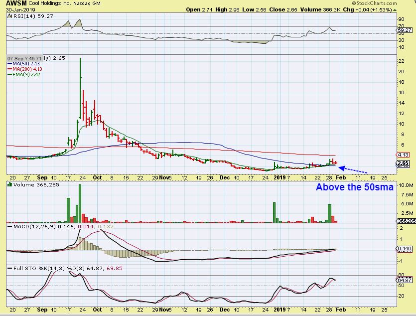Click the RSI(14) 59.27 indicator label
Image resolution: width=416 pixels, height=316 pixels.
click(x=33, y=16)
